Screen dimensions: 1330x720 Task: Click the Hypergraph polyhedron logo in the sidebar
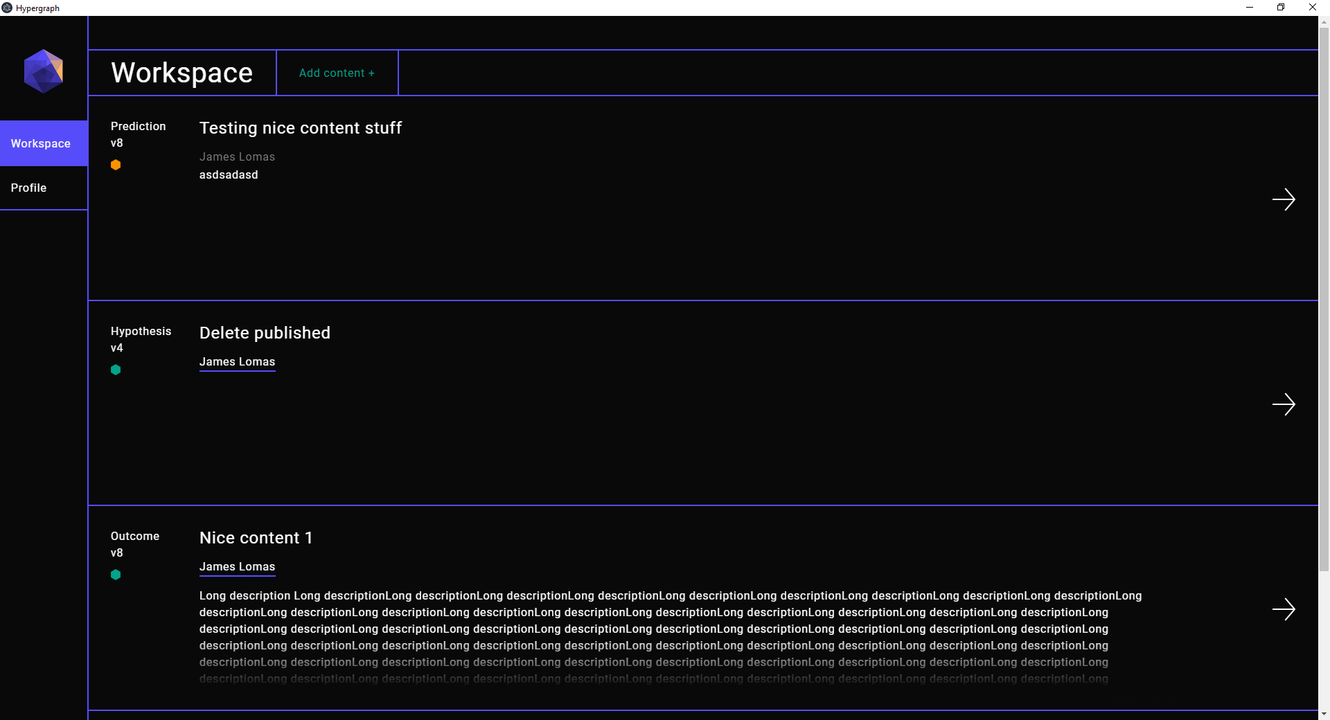[x=44, y=71]
